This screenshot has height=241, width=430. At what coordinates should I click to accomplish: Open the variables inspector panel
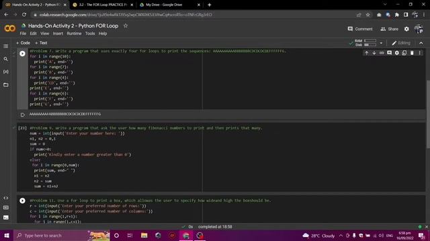tap(6, 72)
